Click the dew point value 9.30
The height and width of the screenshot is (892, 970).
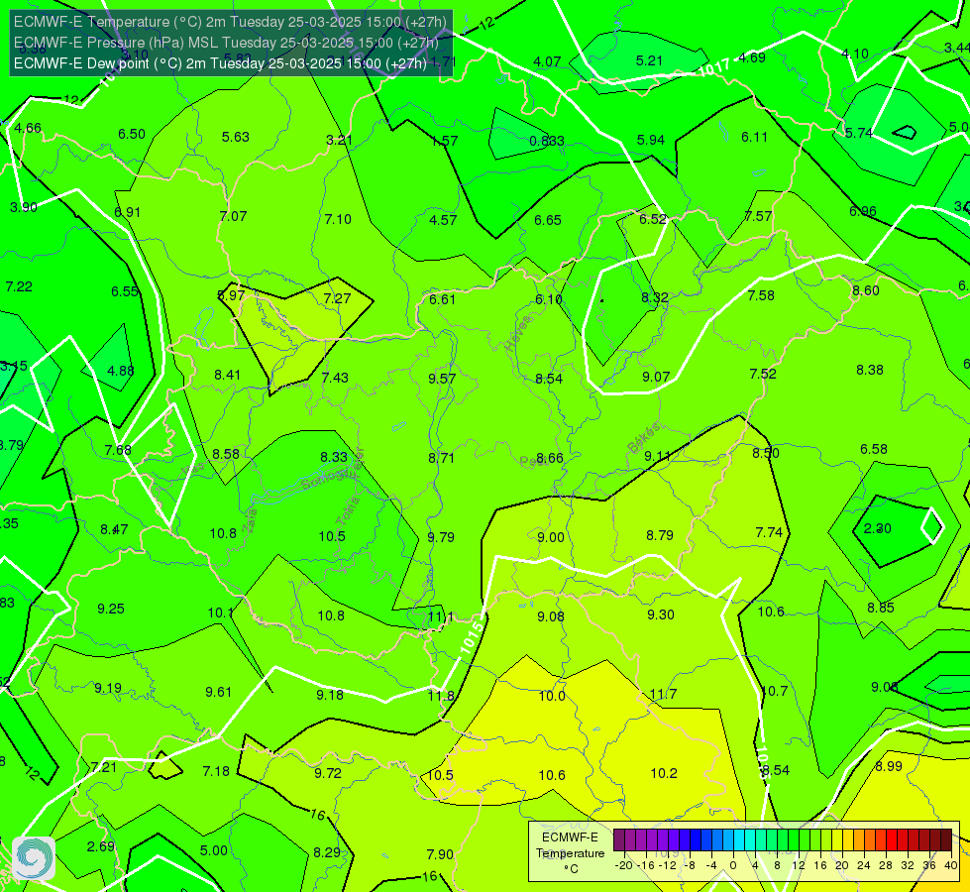point(661,614)
